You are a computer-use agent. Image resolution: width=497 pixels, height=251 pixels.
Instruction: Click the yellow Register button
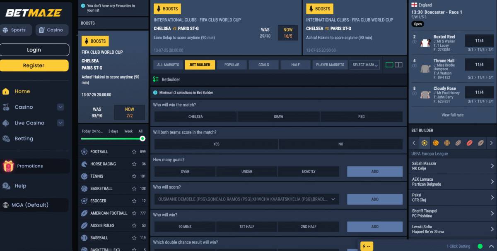34,65
